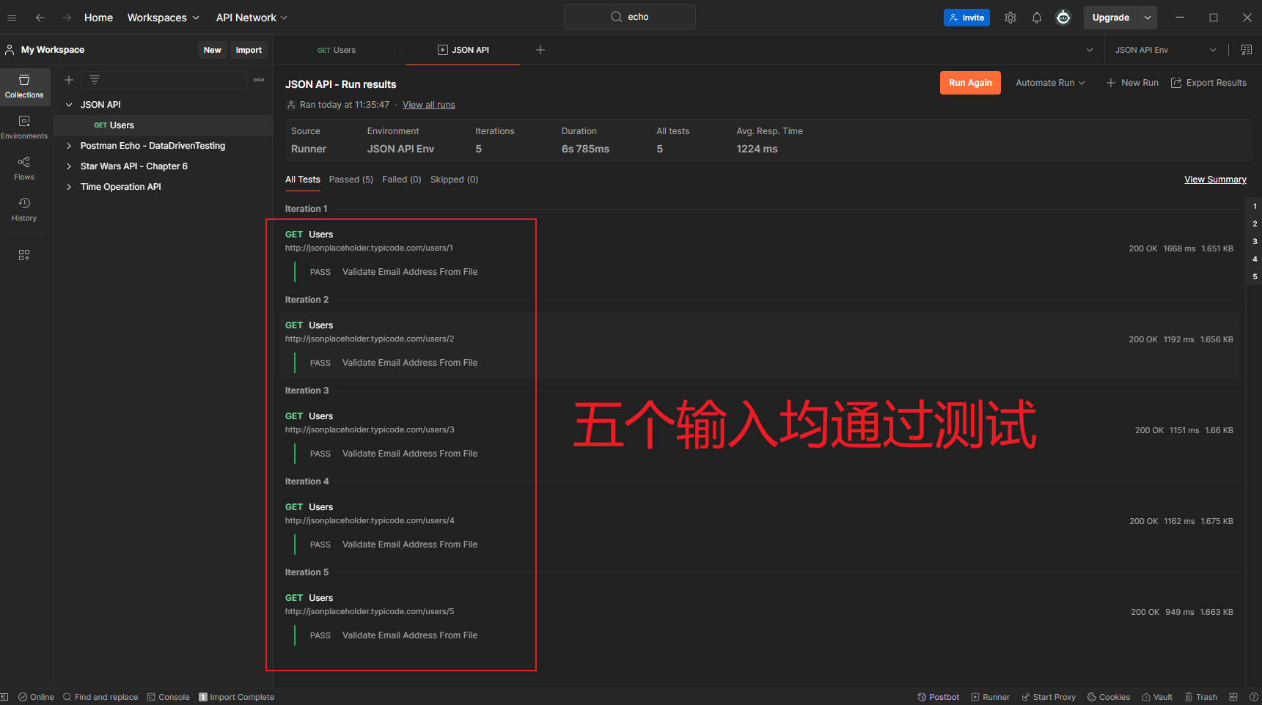The height and width of the screenshot is (705, 1262).
Task: Click the Home menu item
Action: tap(98, 18)
